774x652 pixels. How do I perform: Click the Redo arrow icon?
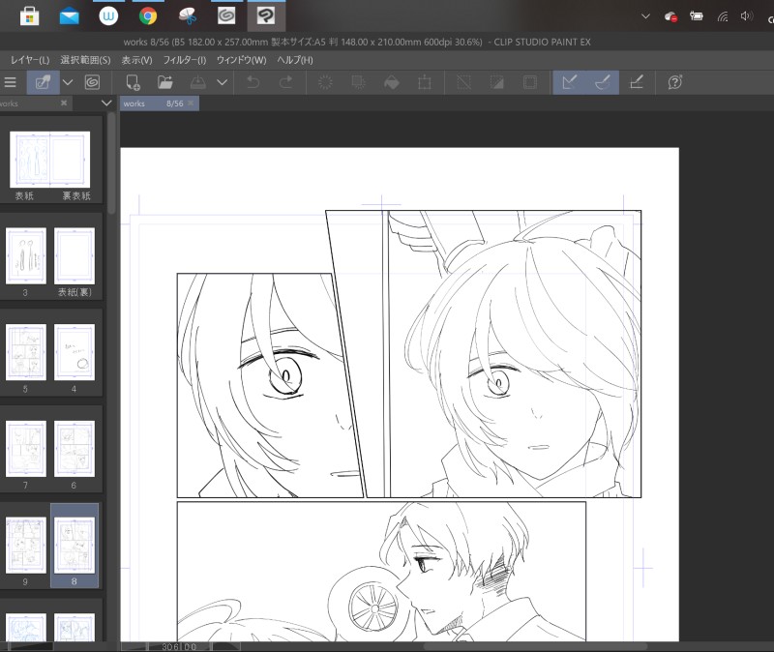(285, 82)
